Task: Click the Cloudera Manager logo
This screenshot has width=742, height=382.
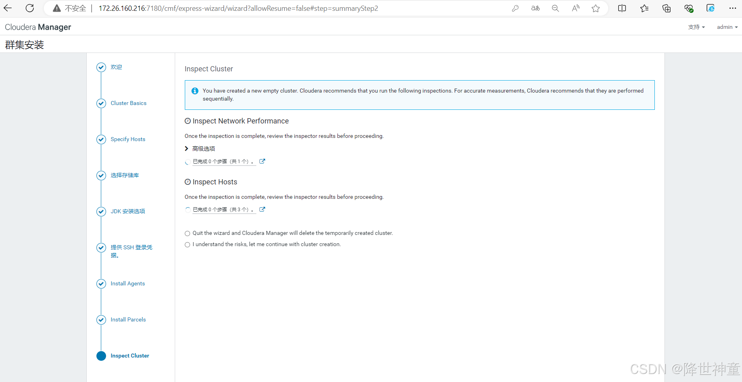Action: coord(38,27)
